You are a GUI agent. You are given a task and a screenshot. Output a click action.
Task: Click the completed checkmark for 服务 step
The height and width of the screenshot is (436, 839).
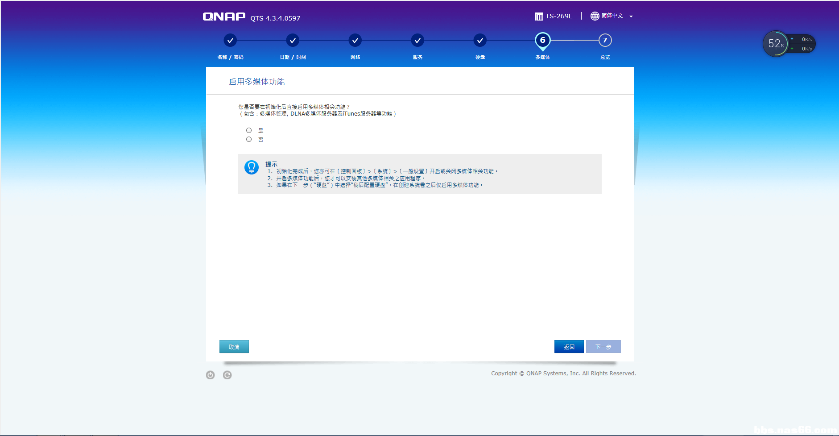click(417, 40)
